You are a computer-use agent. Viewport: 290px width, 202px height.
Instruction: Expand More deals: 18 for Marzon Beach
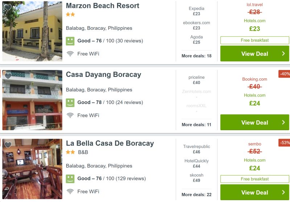(196, 56)
